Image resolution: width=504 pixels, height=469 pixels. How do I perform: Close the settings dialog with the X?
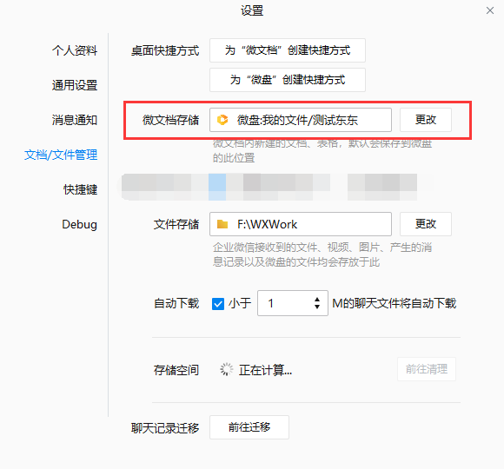[490, 10]
